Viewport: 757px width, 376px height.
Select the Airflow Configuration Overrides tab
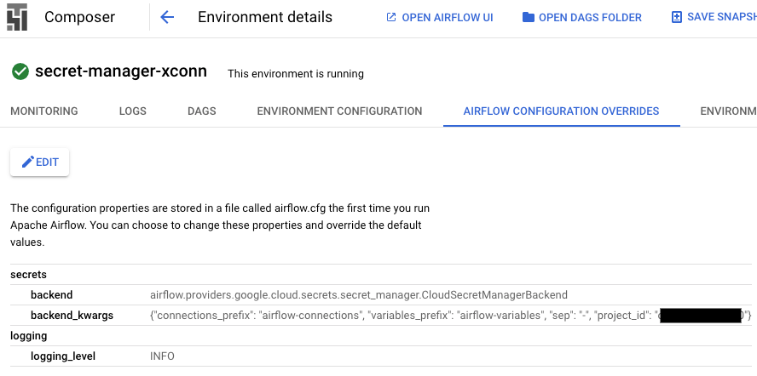[x=561, y=111]
